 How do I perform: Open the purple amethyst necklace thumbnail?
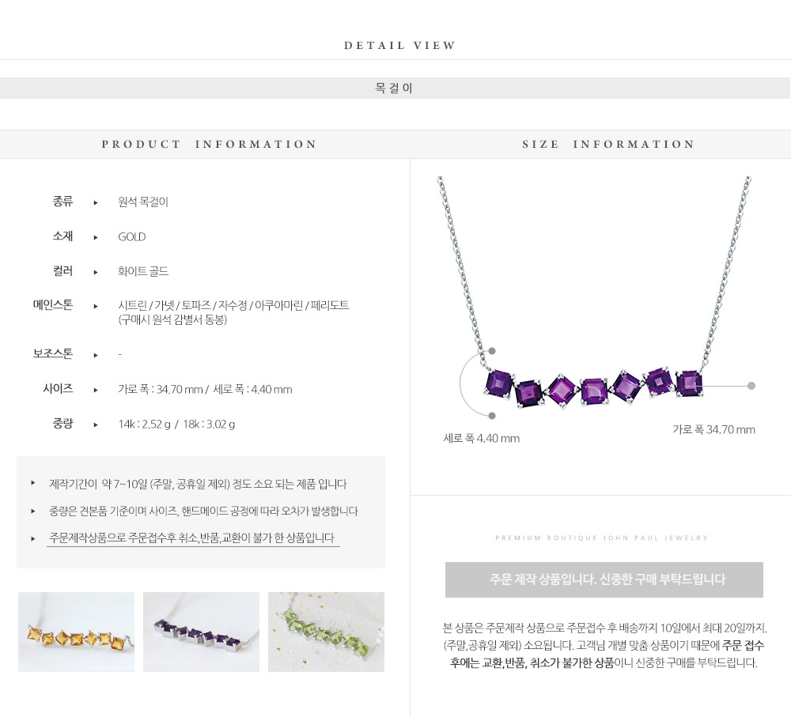201,632
